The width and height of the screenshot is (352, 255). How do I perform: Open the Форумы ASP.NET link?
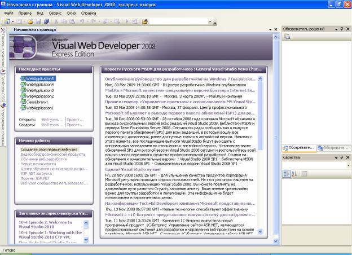click(35, 178)
